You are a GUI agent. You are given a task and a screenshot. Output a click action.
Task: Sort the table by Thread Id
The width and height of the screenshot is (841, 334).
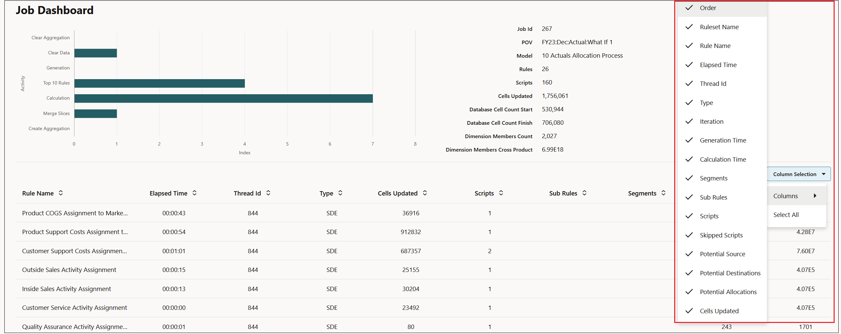pyautogui.click(x=268, y=193)
